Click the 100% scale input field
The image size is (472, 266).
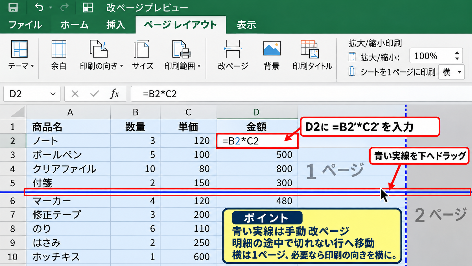pyautogui.click(x=436, y=56)
